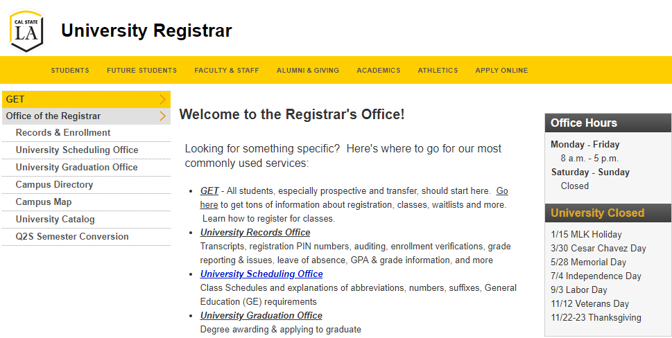The width and height of the screenshot is (672, 338).
Task: Click the Cal State LA shield logo
Action: 26,31
